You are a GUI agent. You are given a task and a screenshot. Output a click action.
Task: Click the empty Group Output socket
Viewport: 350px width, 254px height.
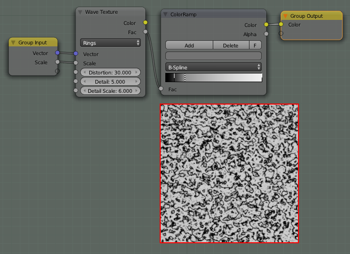(x=281, y=33)
